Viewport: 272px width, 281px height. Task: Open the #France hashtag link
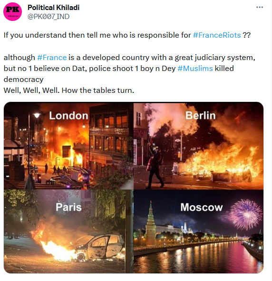click(52, 58)
